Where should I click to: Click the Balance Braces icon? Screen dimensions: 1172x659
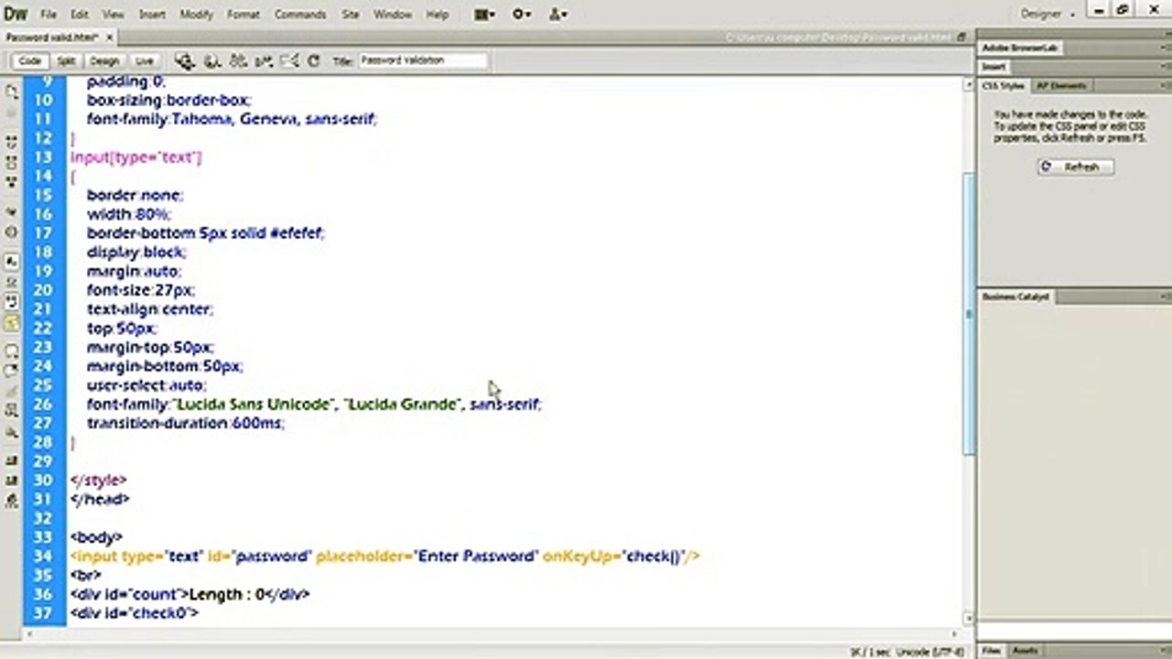[x=12, y=232]
